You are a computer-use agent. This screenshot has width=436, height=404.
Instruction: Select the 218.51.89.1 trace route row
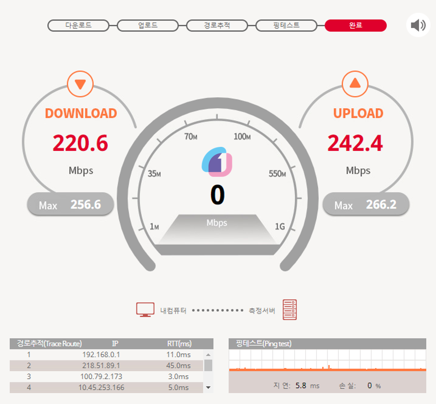point(107,365)
